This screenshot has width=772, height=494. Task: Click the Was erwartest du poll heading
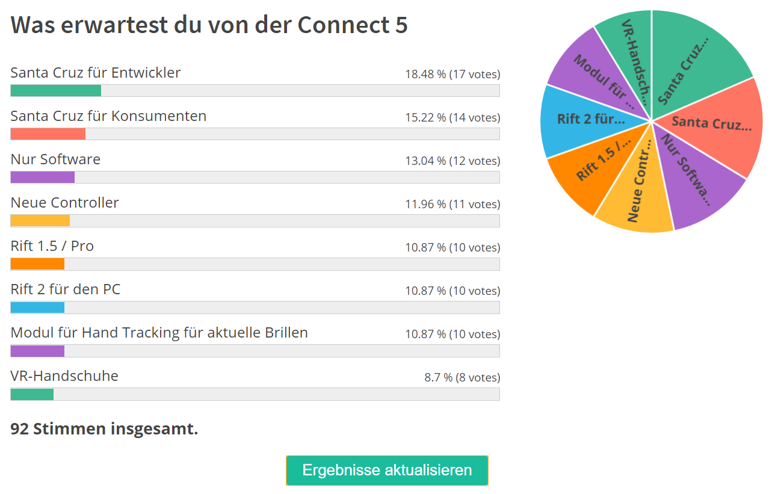point(209,25)
